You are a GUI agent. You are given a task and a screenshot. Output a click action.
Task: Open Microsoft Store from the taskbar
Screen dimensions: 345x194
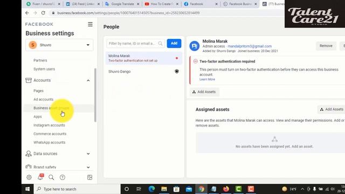[176, 189]
